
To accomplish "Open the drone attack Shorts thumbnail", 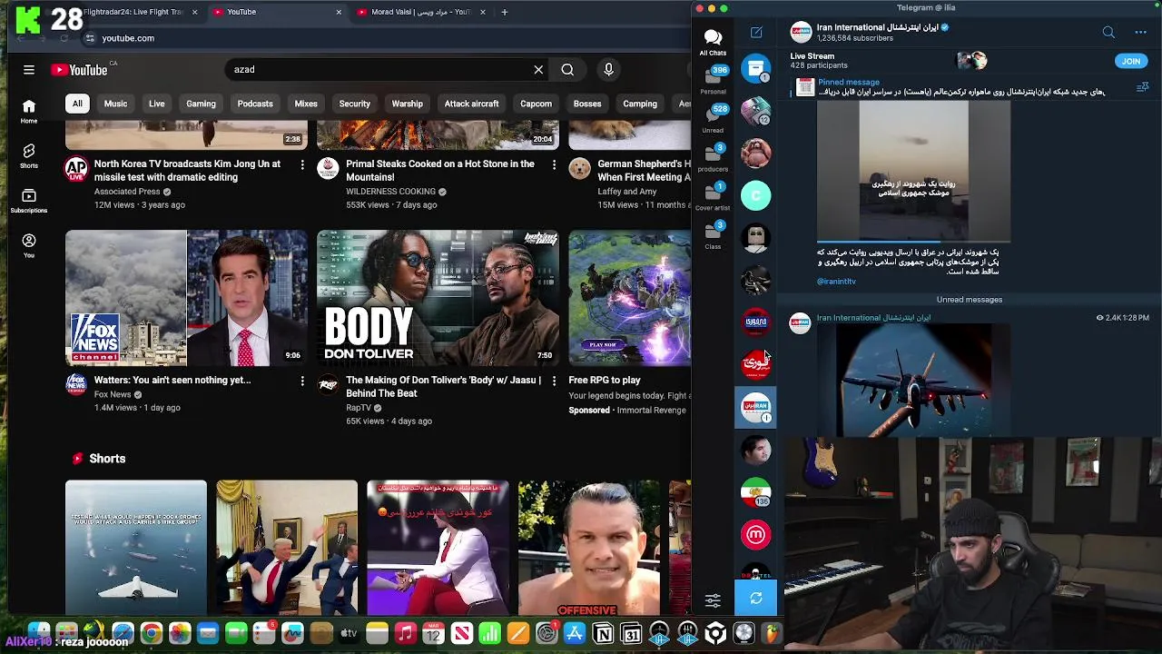I will 136,548.
